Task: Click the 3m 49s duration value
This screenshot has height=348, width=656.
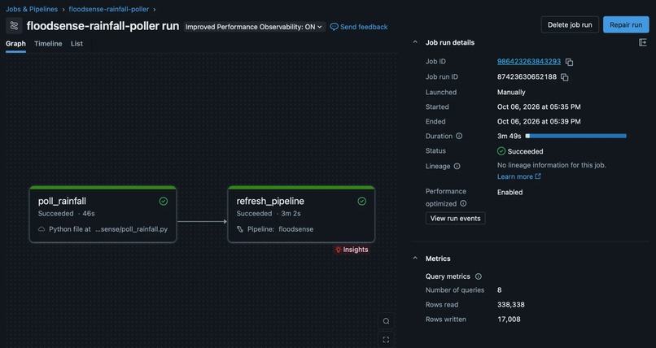Action: pyautogui.click(x=509, y=137)
